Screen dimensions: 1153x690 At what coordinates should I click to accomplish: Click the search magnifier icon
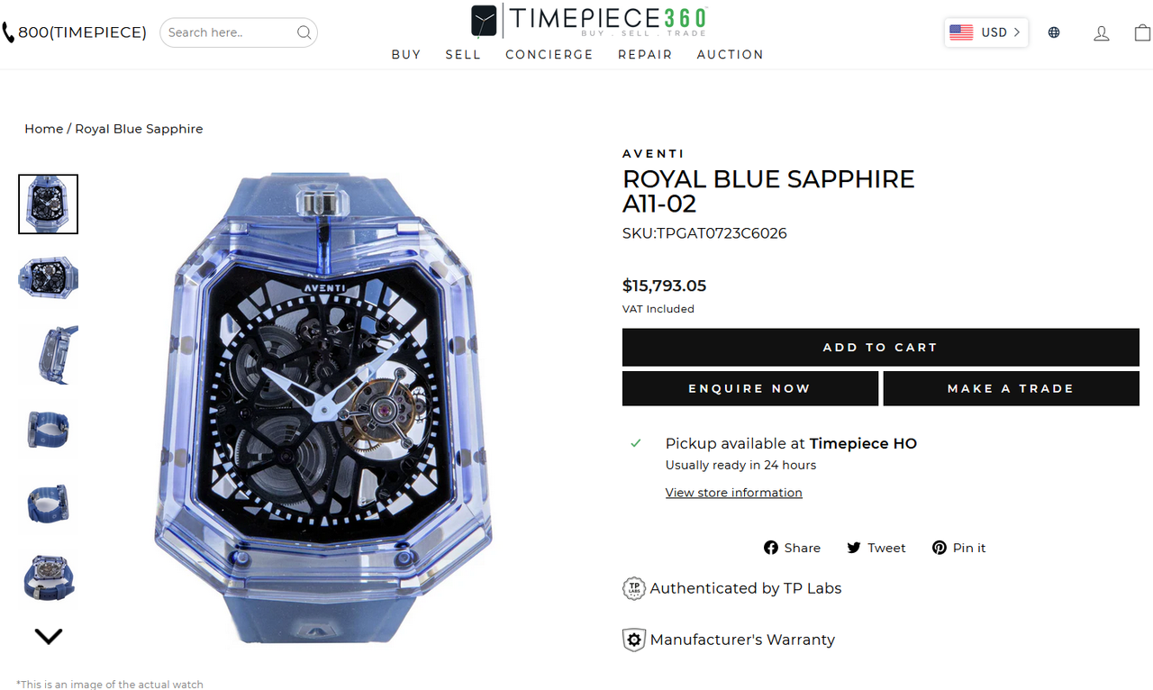tap(304, 32)
